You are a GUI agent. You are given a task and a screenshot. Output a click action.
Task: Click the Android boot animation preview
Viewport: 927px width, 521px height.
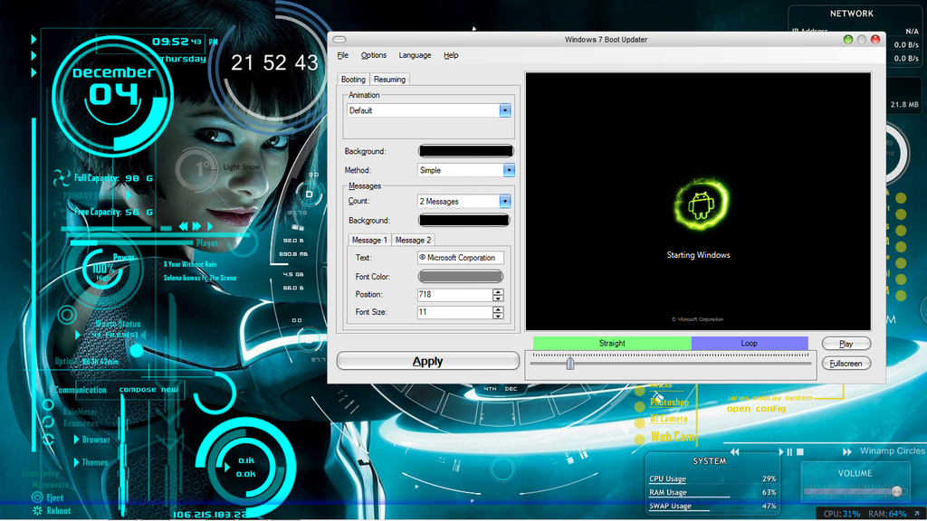(x=702, y=204)
